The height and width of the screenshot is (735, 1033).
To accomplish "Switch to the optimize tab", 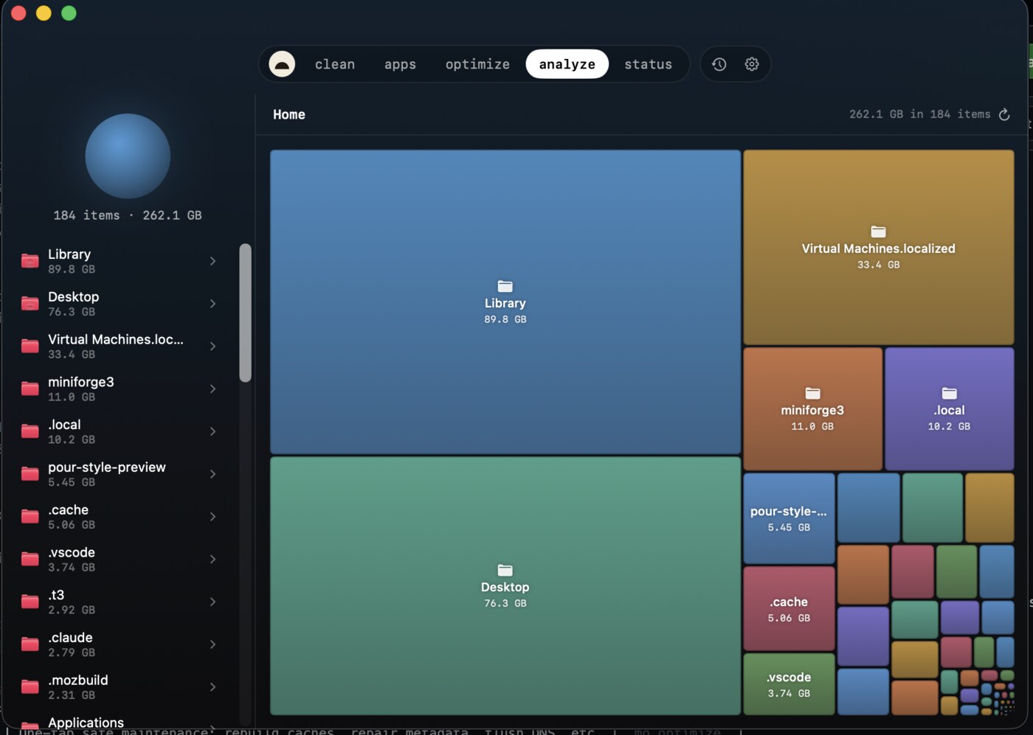I will click(x=477, y=64).
